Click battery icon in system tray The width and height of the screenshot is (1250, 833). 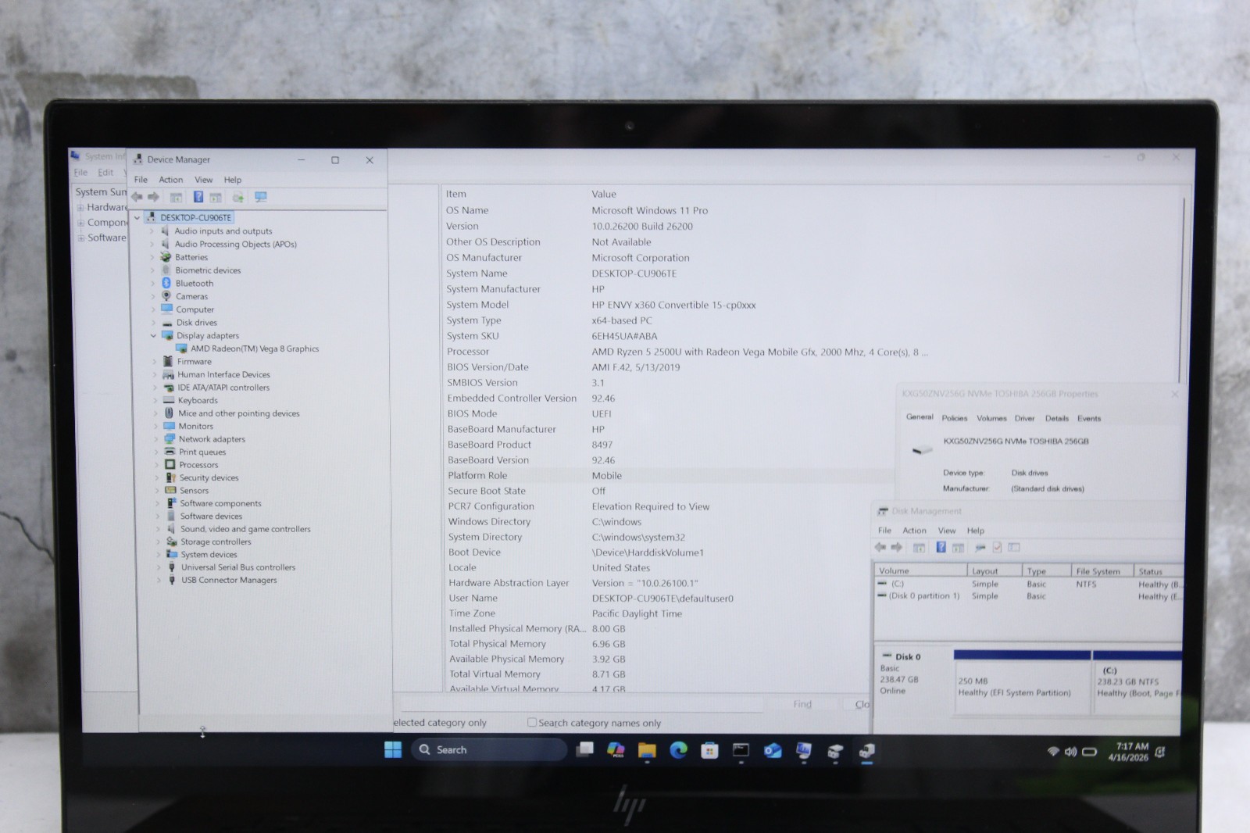[x=1089, y=752]
